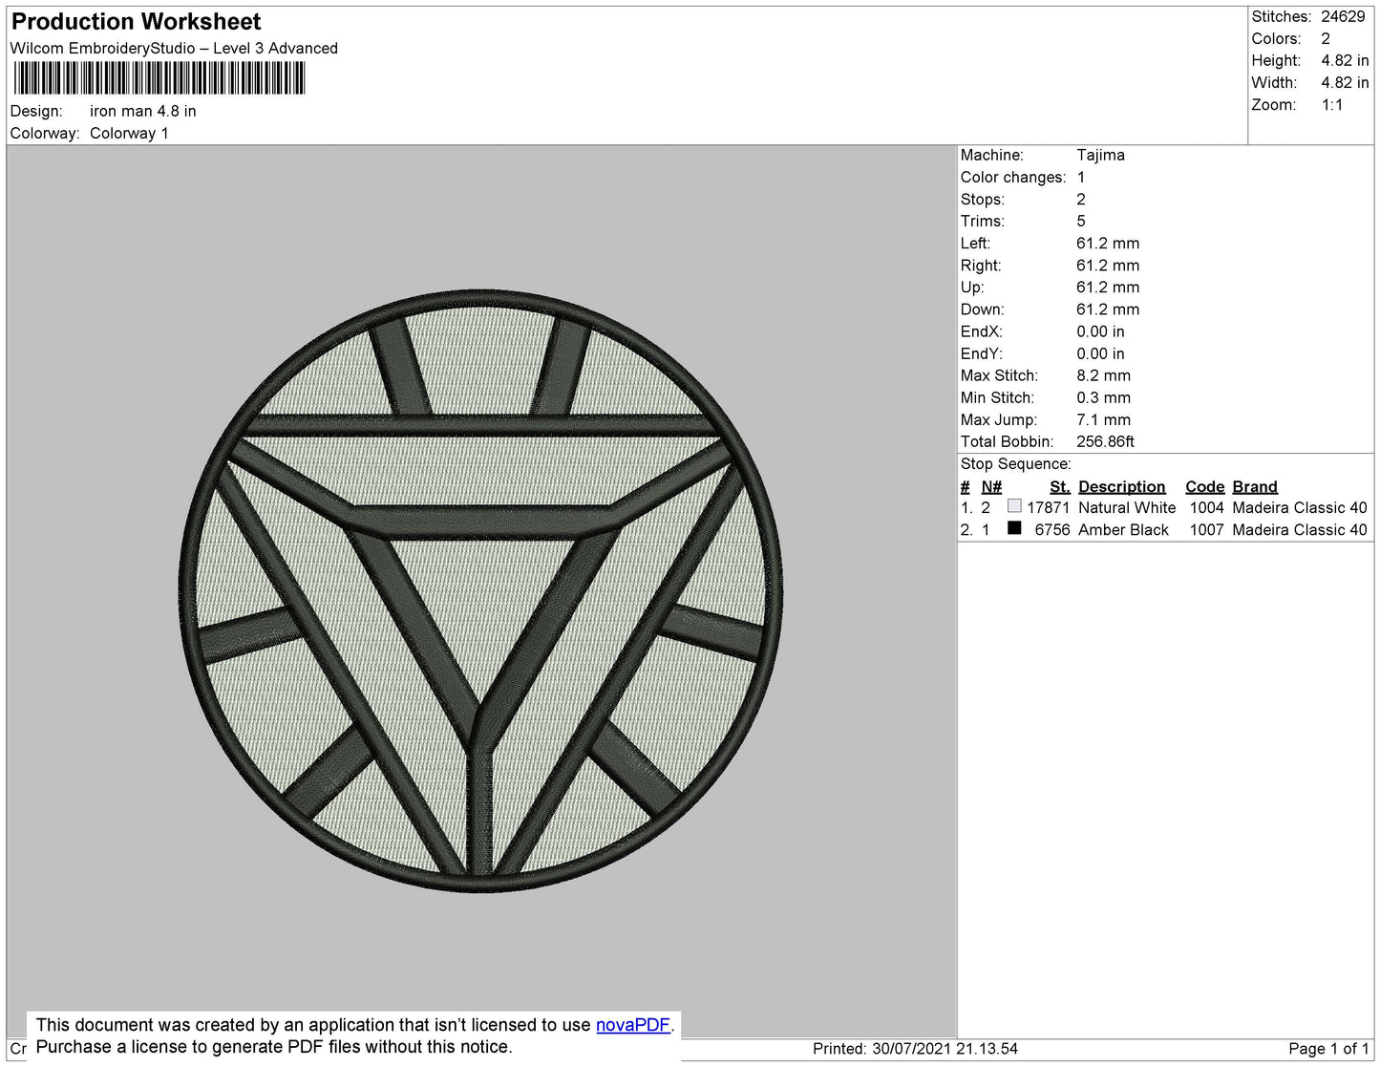The image size is (1380, 1067).
Task: Click the 'Code' column header
Action: 1205,486
